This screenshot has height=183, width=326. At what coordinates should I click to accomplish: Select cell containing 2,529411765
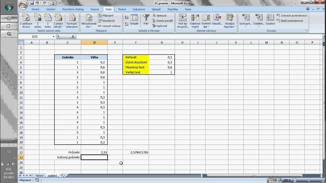click(x=136, y=152)
